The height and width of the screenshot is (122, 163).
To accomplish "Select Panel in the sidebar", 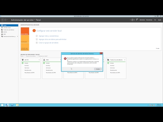I will tap(9, 25).
